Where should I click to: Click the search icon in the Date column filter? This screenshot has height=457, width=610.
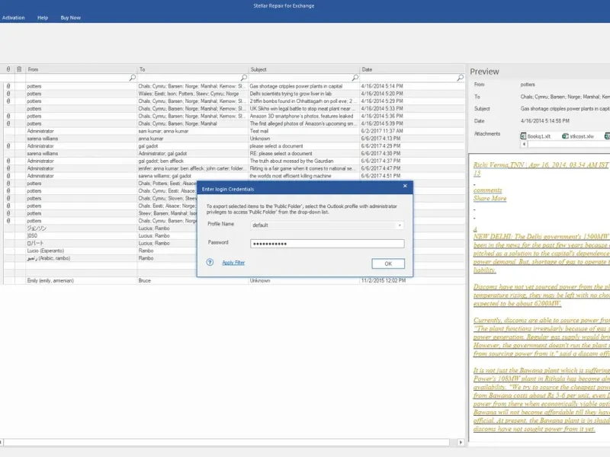[x=461, y=78]
